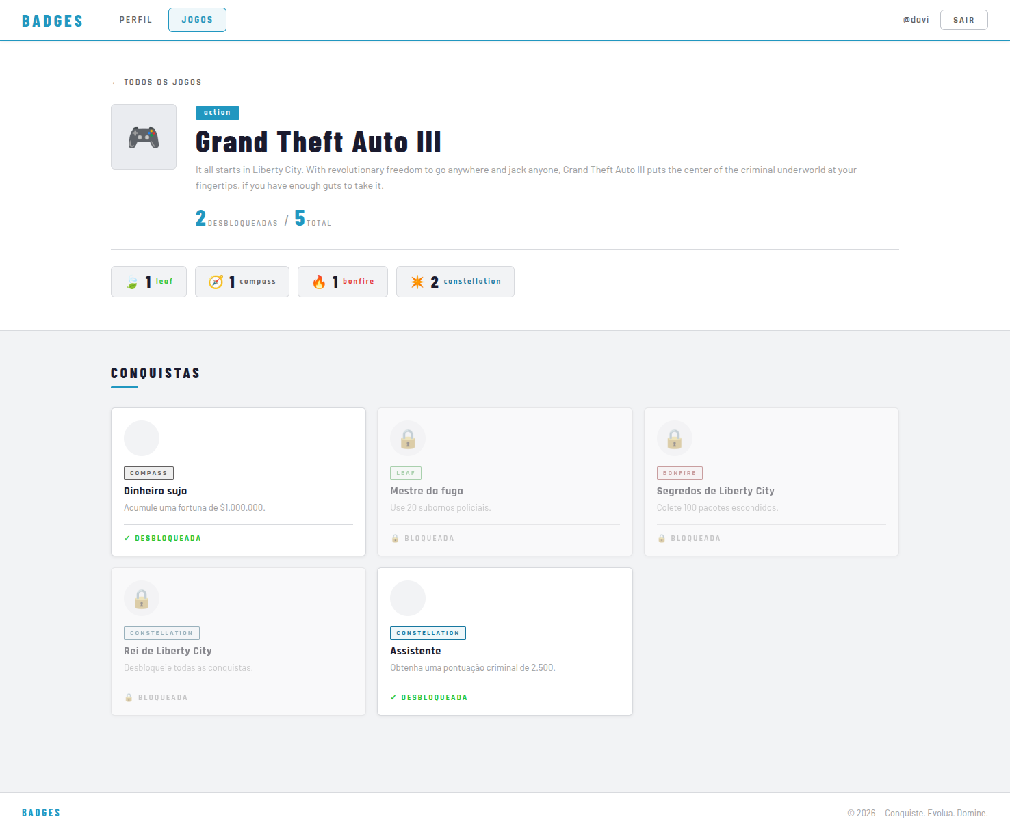Click 'Acumule uma fortuna de $1.000.000.' description
The height and width of the screenshot is (832, 1010).
coord(194,508)
